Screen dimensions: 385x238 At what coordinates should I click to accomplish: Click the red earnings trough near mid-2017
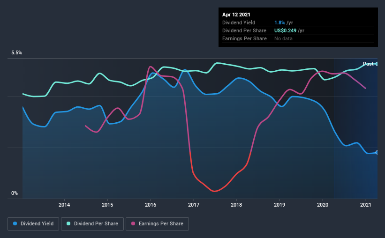click(214, 191)
